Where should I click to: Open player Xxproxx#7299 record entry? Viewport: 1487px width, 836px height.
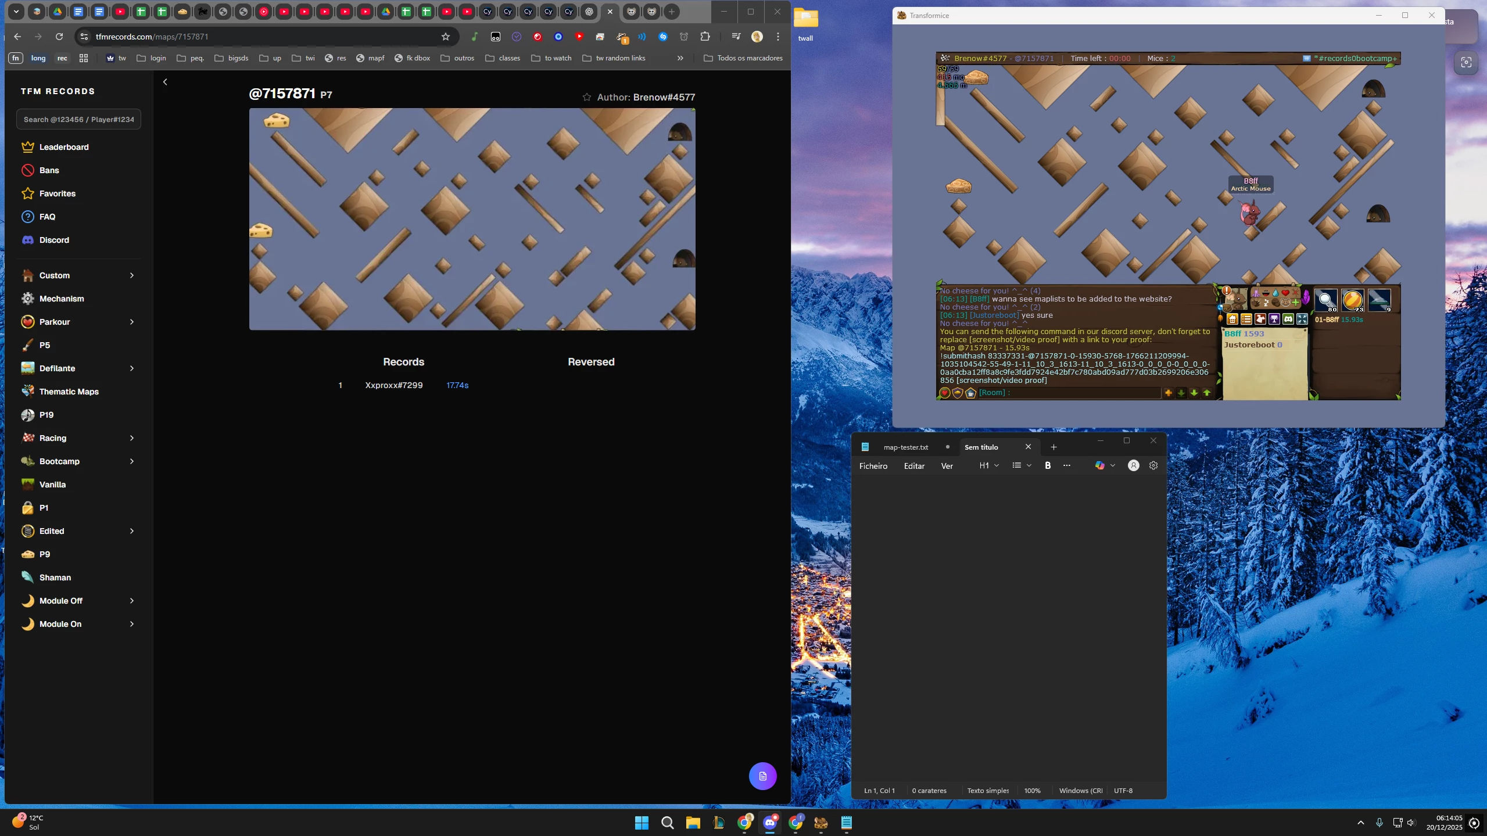click(x=394, y=385)
